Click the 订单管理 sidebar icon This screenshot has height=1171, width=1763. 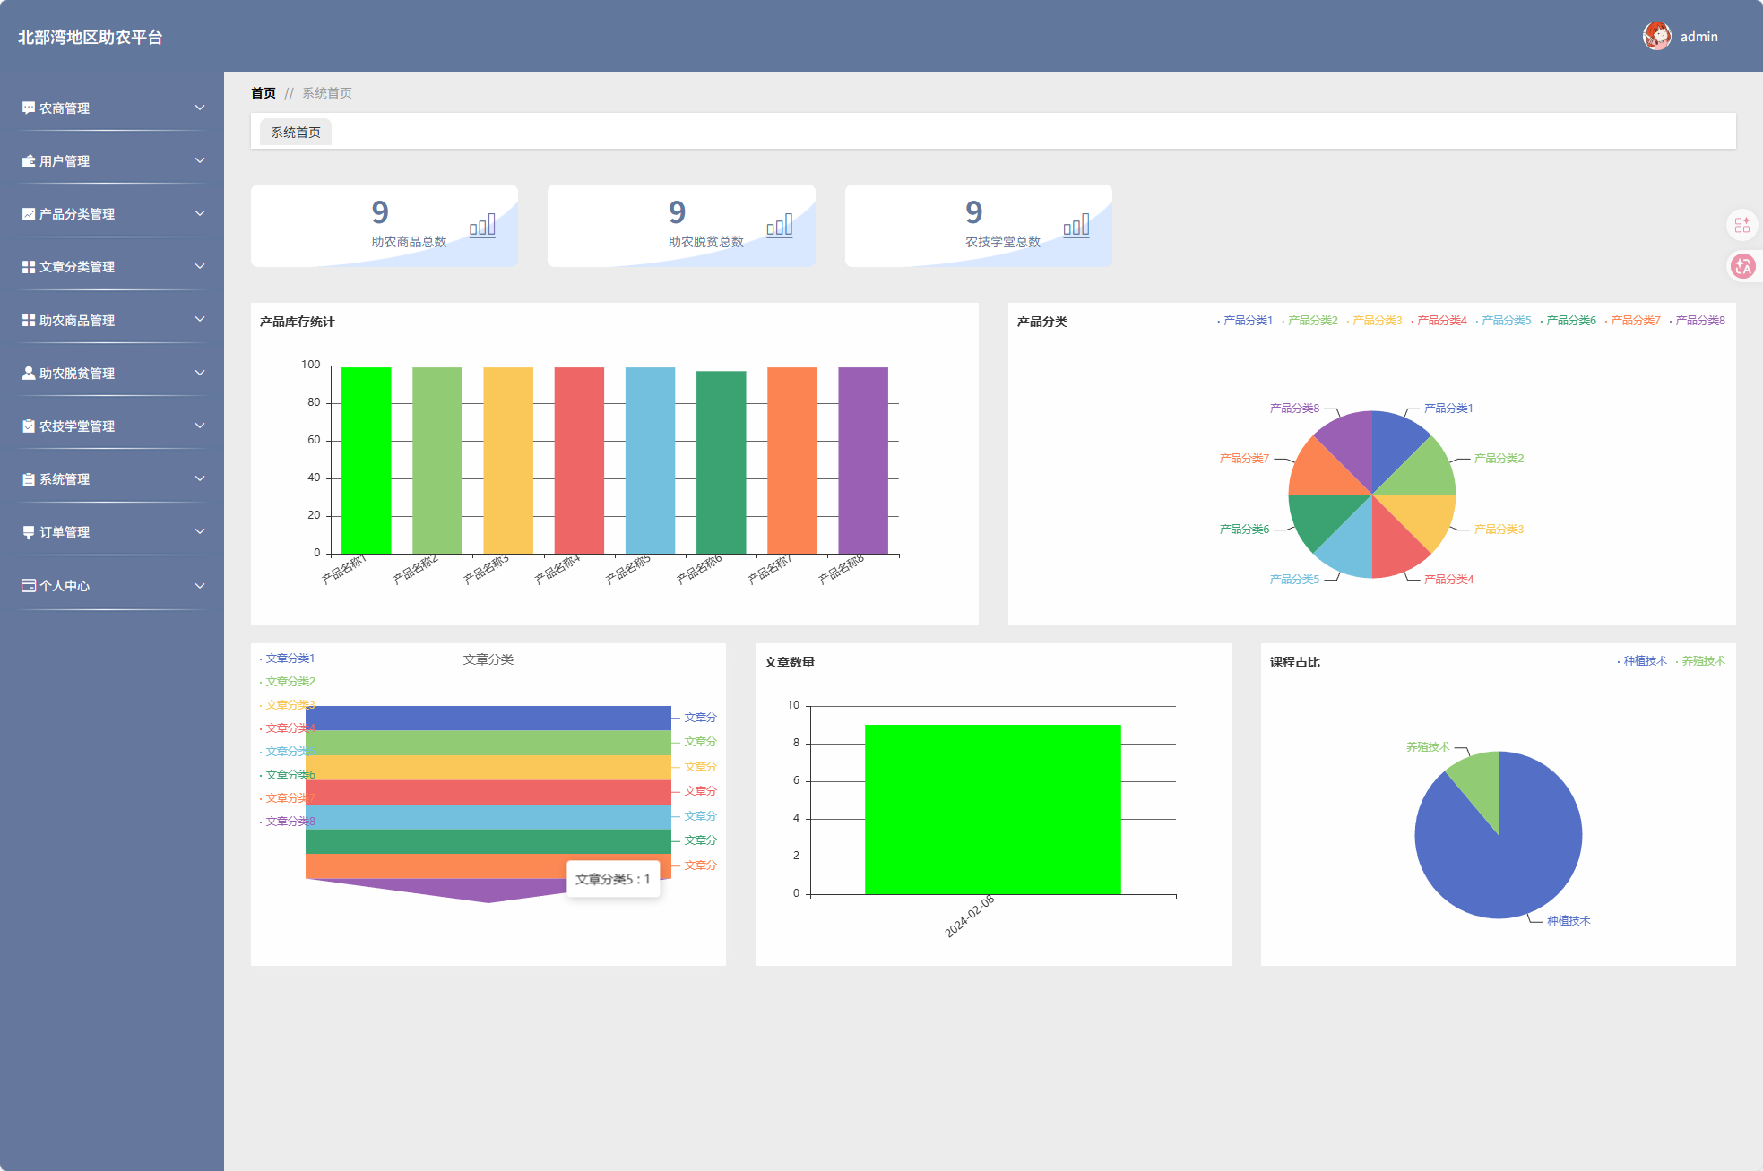coord(29,531)
